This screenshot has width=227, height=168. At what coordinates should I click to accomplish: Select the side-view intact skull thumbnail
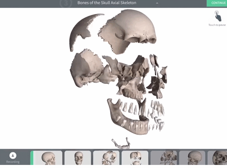[x=48, y=158]
